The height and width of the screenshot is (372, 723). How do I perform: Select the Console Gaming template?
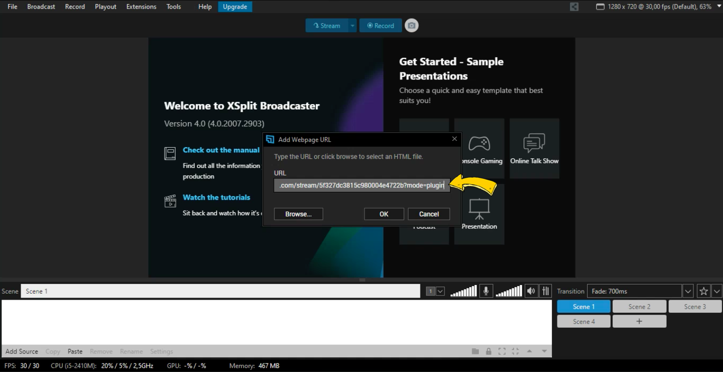coord(479,148)
